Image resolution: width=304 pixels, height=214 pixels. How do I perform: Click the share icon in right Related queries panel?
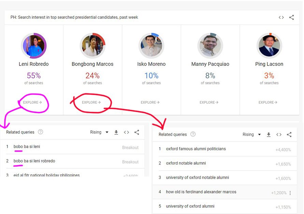289,134
